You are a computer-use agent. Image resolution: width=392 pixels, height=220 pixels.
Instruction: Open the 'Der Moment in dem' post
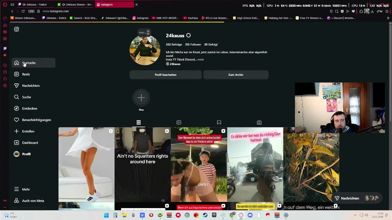(199, 165)
